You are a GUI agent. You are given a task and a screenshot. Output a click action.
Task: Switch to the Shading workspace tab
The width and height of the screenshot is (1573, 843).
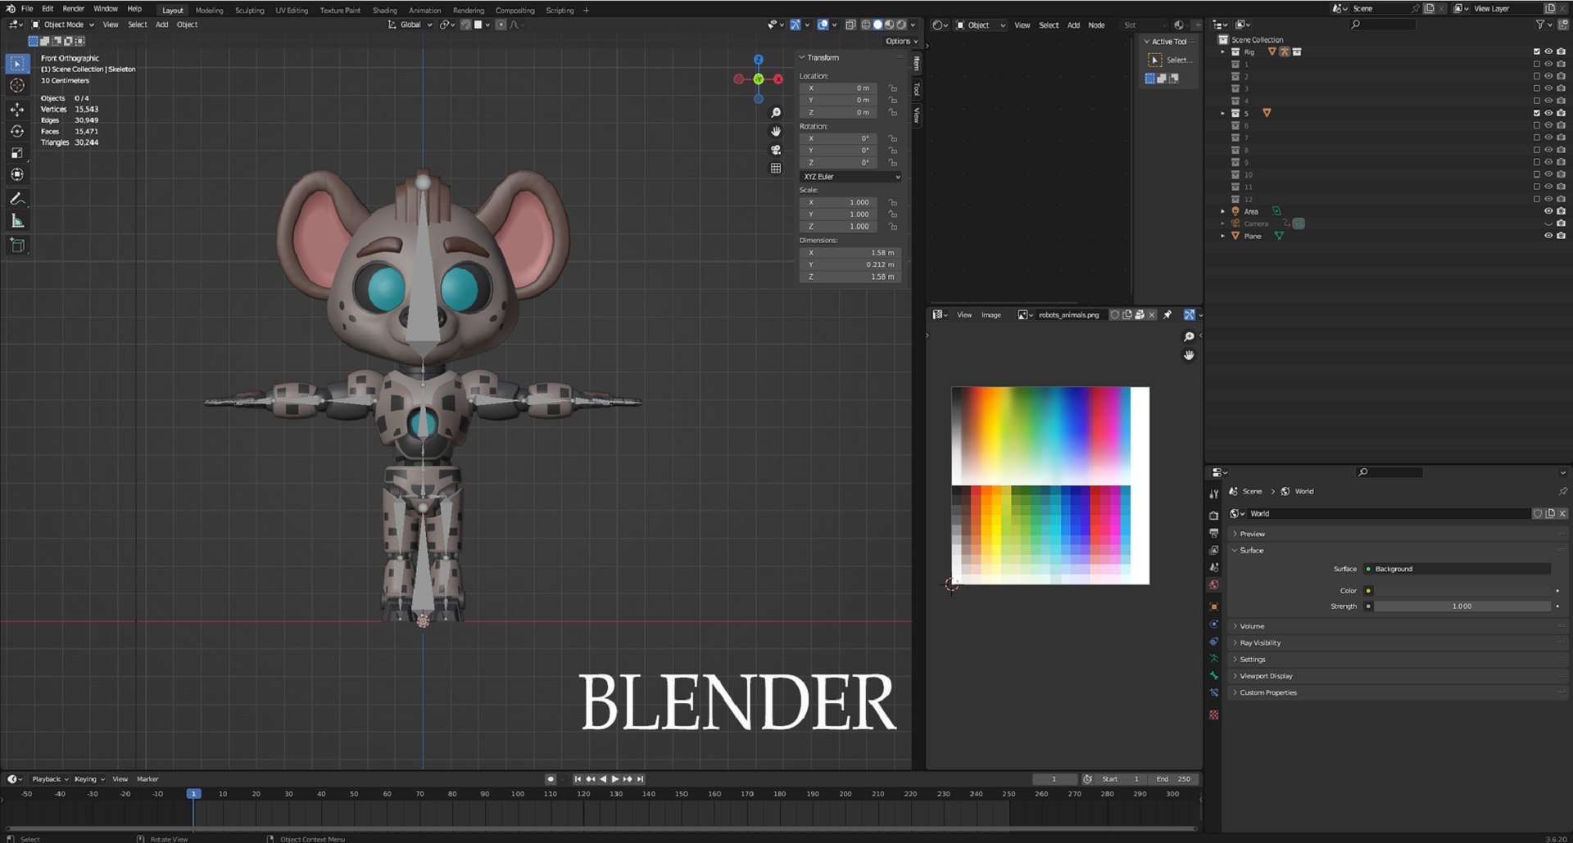[x=384, y=11]
